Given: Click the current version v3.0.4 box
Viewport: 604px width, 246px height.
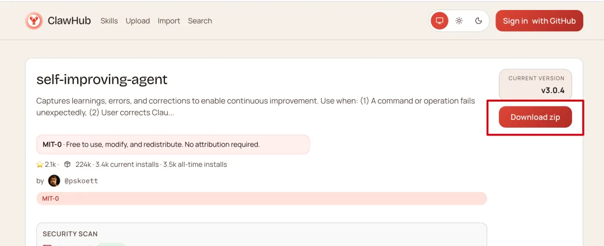Looking at the screenshot, I should (x=535, y=84).
